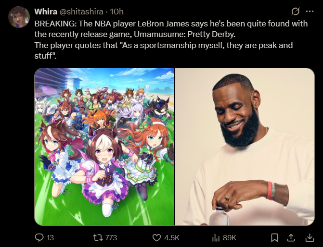Screen dimensions: 323x247
Task: Open the share post upload icon
Action: tap(291, 238)
